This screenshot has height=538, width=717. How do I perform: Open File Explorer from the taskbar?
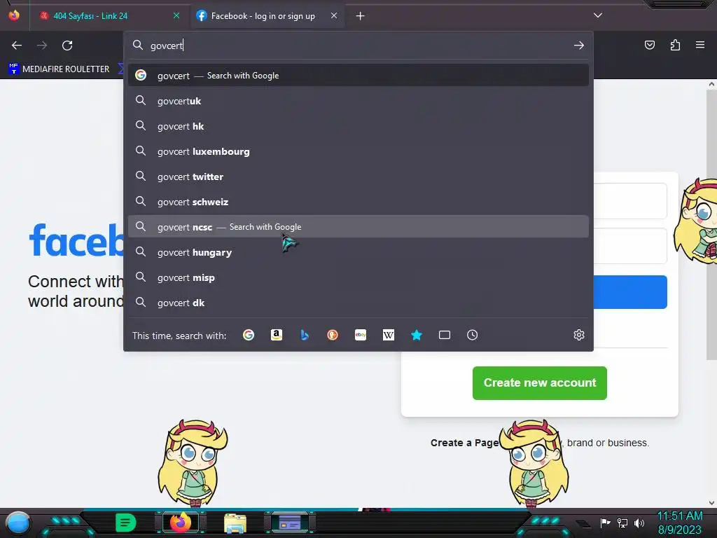(235, 523)
